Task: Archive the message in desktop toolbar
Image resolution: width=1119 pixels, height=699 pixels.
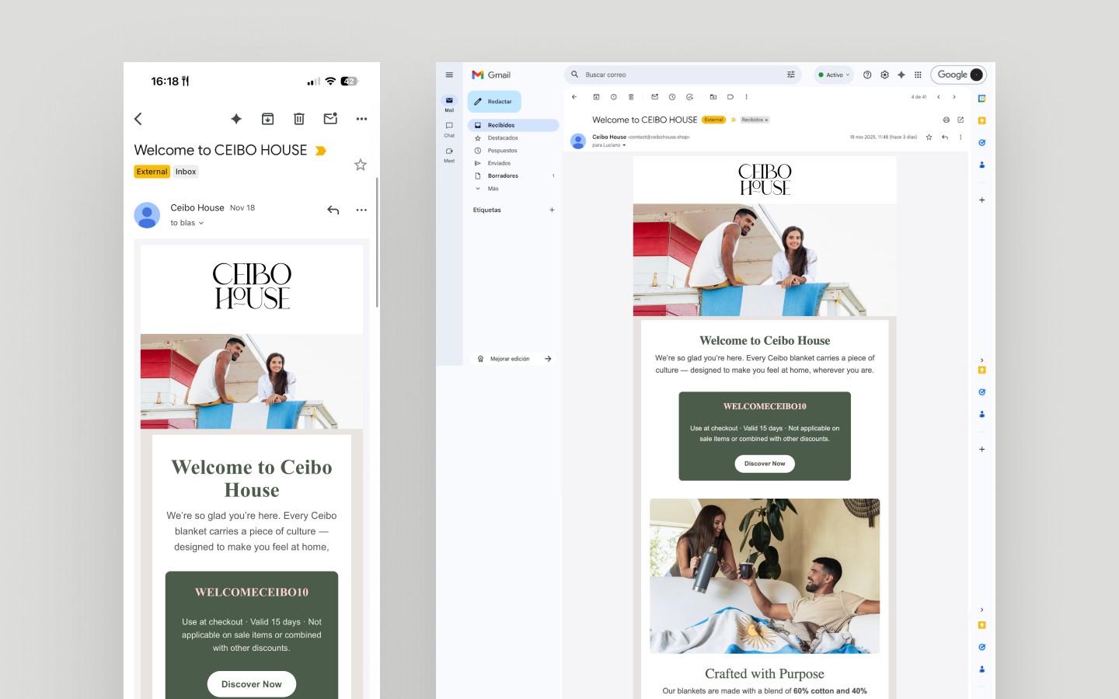Action: 596,97
